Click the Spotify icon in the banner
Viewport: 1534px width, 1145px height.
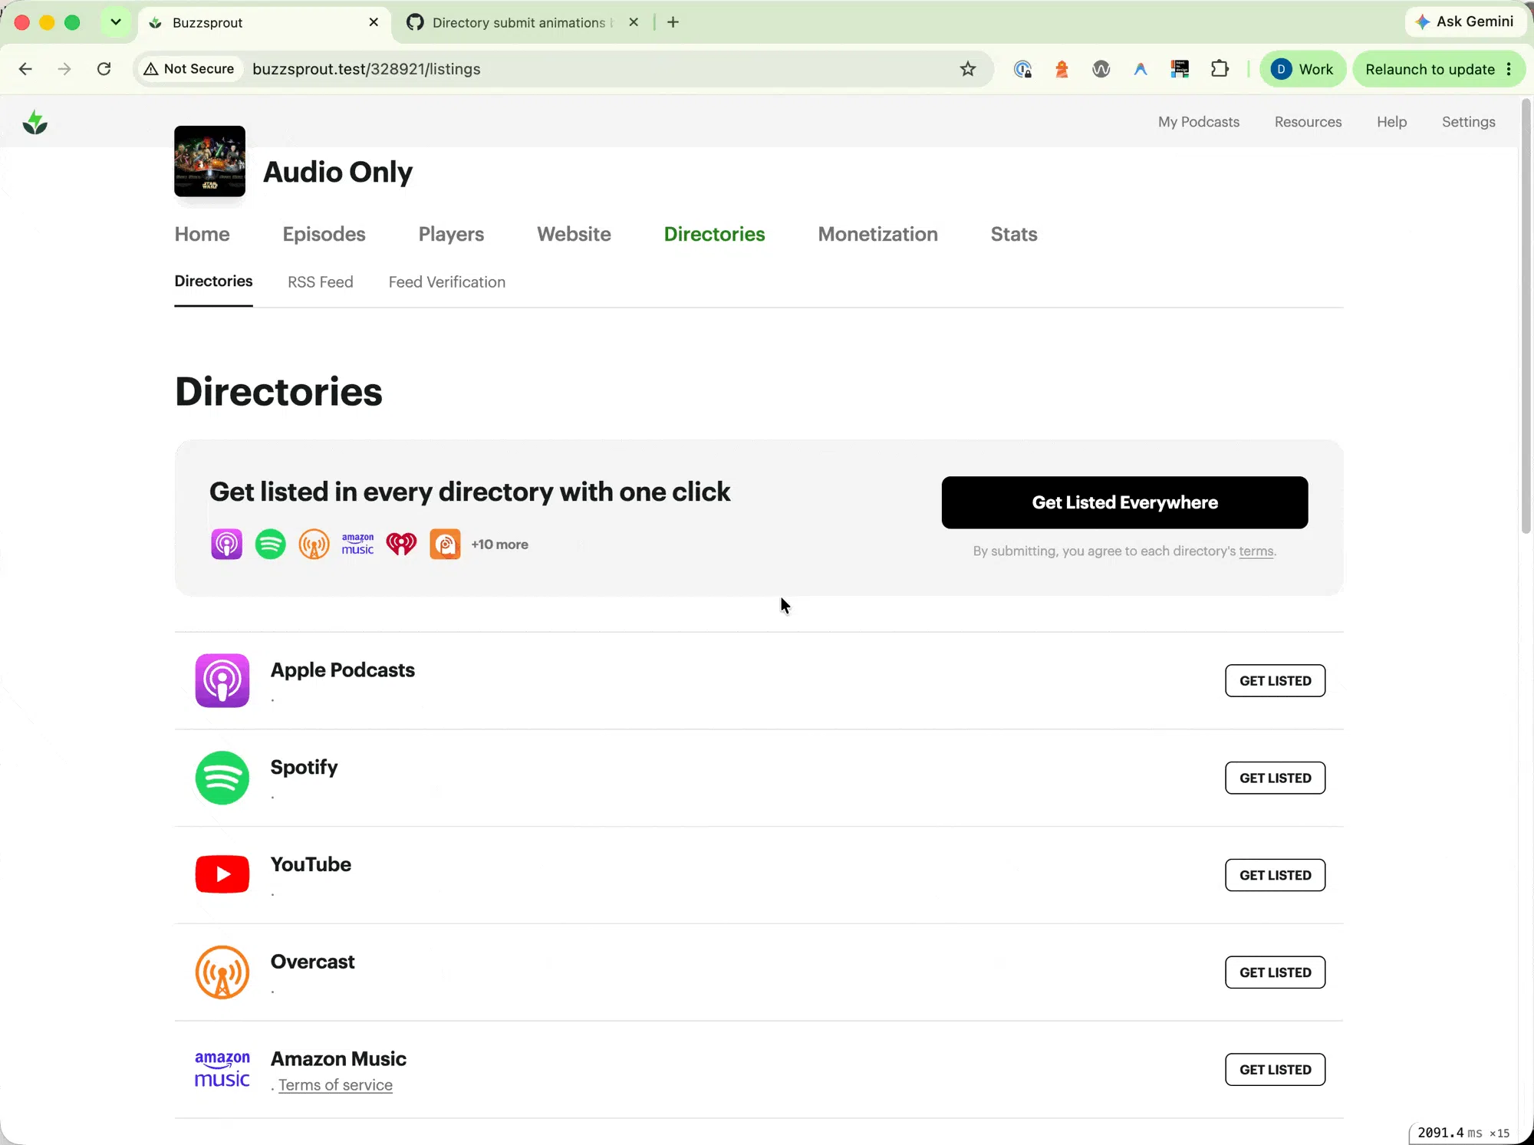[270, 544]
